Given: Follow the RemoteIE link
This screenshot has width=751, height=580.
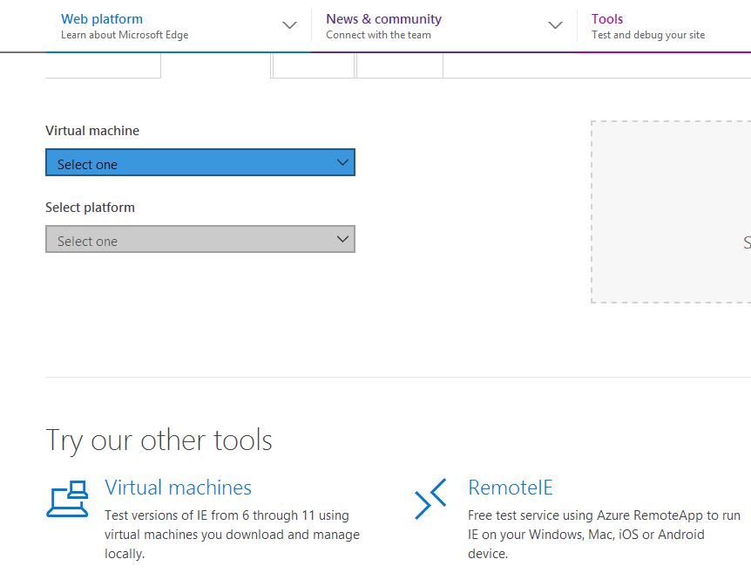Looking at the screenshot, I should [510, 488].
